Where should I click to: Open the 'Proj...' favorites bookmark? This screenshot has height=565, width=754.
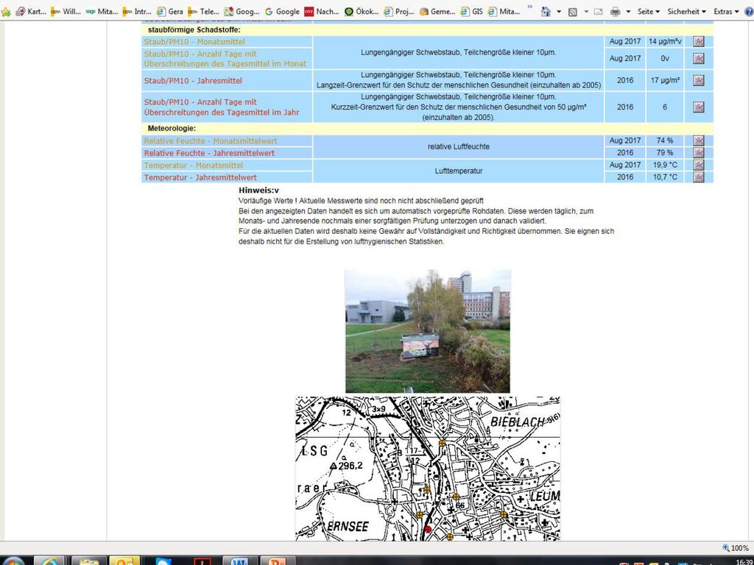click(x=399, y=12)
